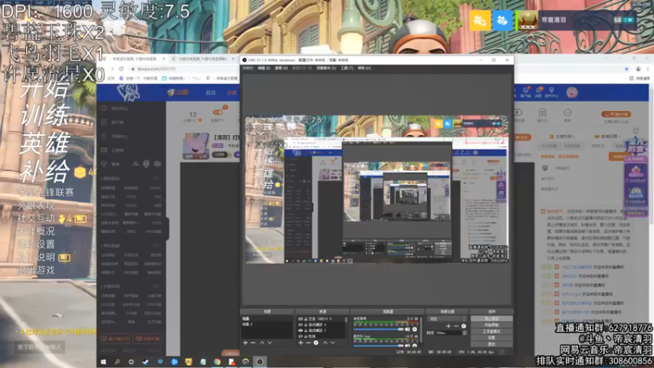Open the scene transition type dropdown

tap(447, 319)
